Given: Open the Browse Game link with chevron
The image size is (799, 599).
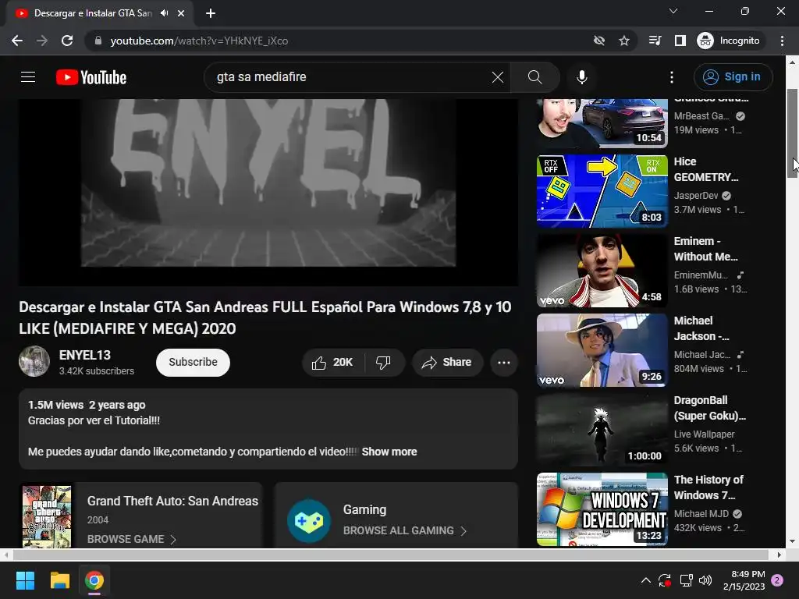Looking at the screenshot, I should 131,539.
